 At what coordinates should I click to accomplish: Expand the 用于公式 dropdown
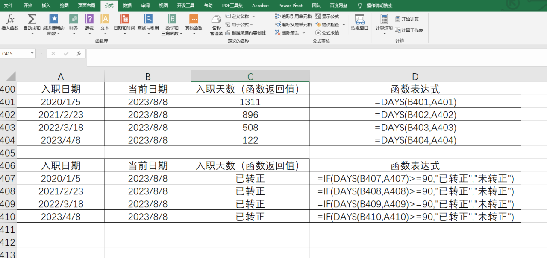(252, 25)
